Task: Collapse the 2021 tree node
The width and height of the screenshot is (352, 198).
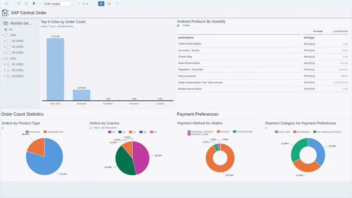Action: click(3, 58)
